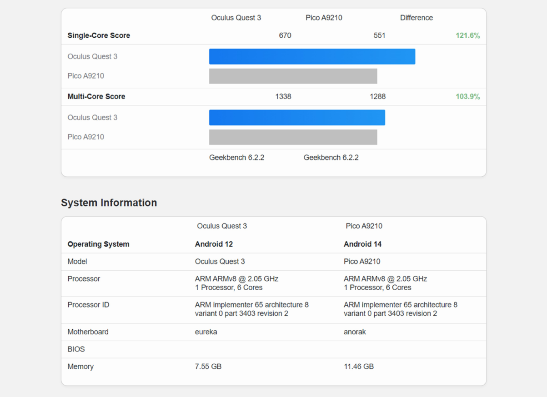
Task: Click the Difference column header
Action: (x=417, y=18)
